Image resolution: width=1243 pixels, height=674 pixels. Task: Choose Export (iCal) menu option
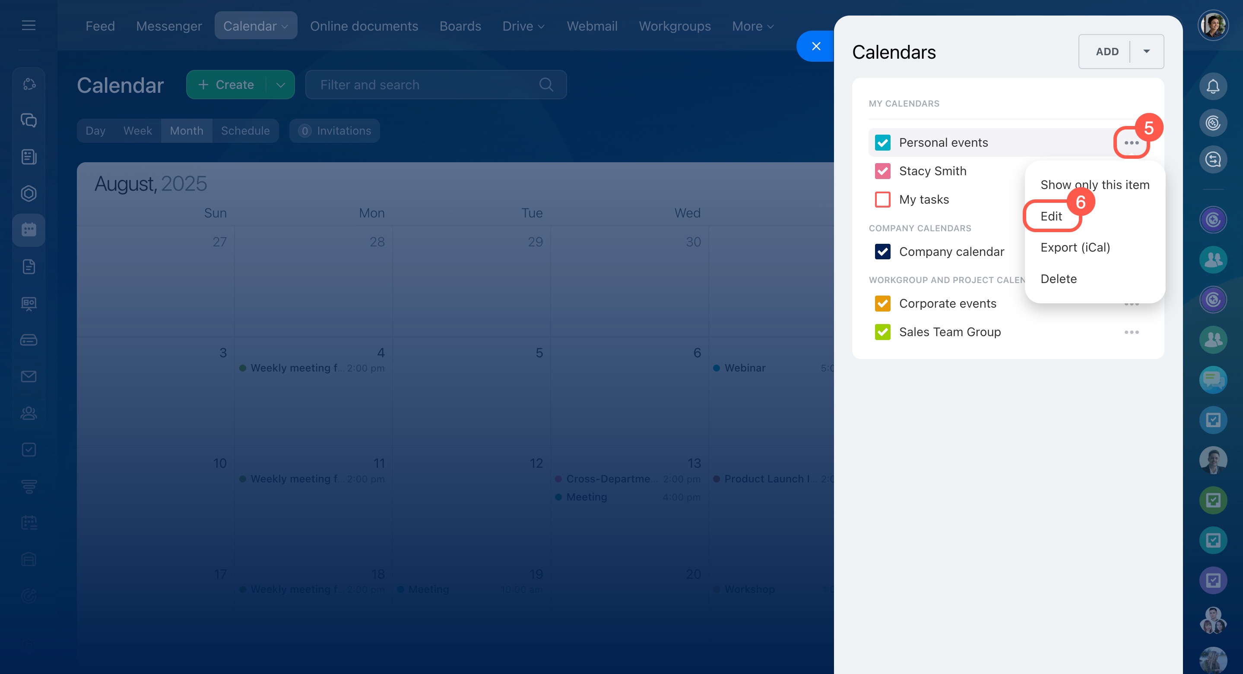click(x=1075, y=248)
